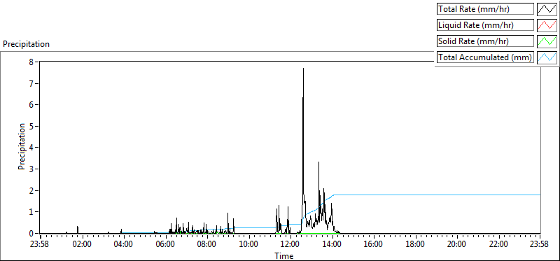The image size is (560, 261).
Task: Click the Precipitation chart title
Action: pyautogui.click(x=26, y=44)
